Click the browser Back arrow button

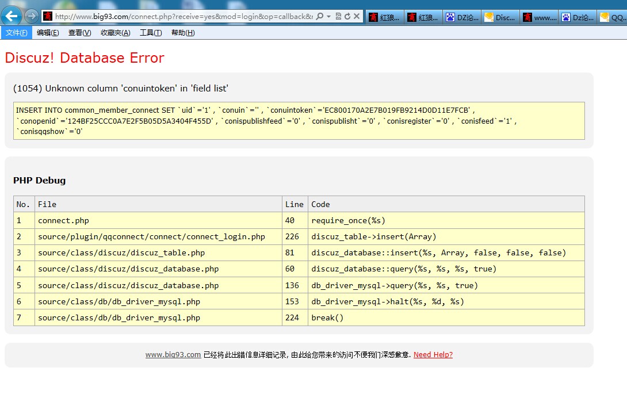click(12, 16)
